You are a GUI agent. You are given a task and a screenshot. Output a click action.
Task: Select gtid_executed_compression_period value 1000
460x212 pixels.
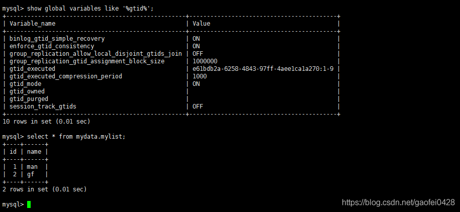[x=200, y=76]
